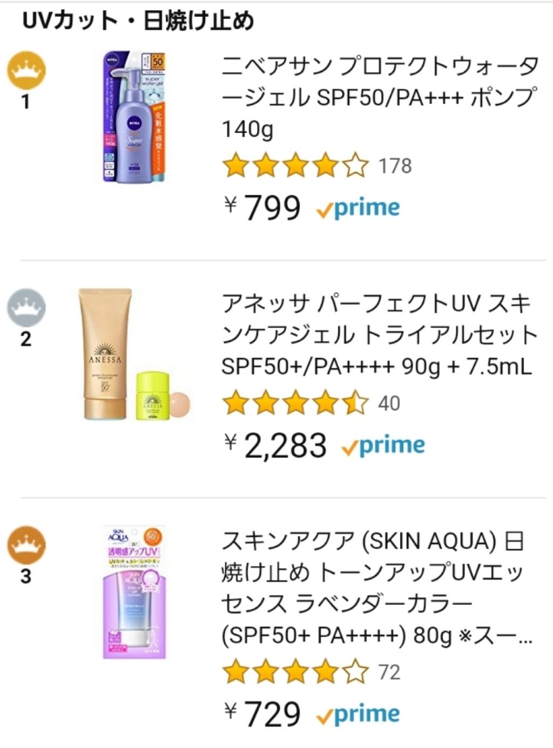This screenshot has width=553, height=748.
Task: Click the bronze rank 3 crown icon
Action: click(25, 544)
